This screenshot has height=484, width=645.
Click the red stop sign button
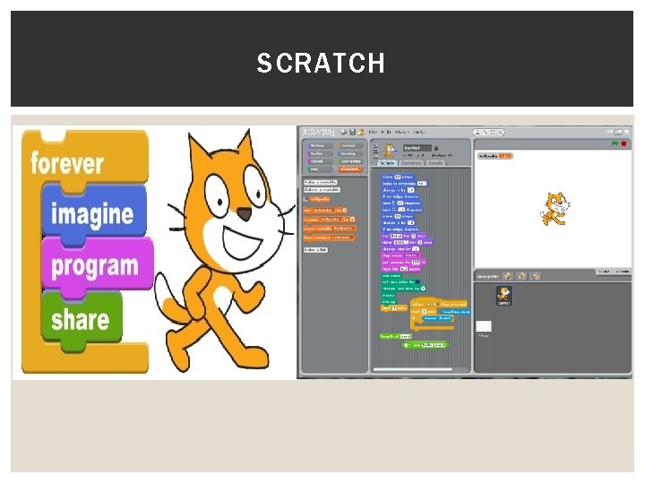[623, 143]
